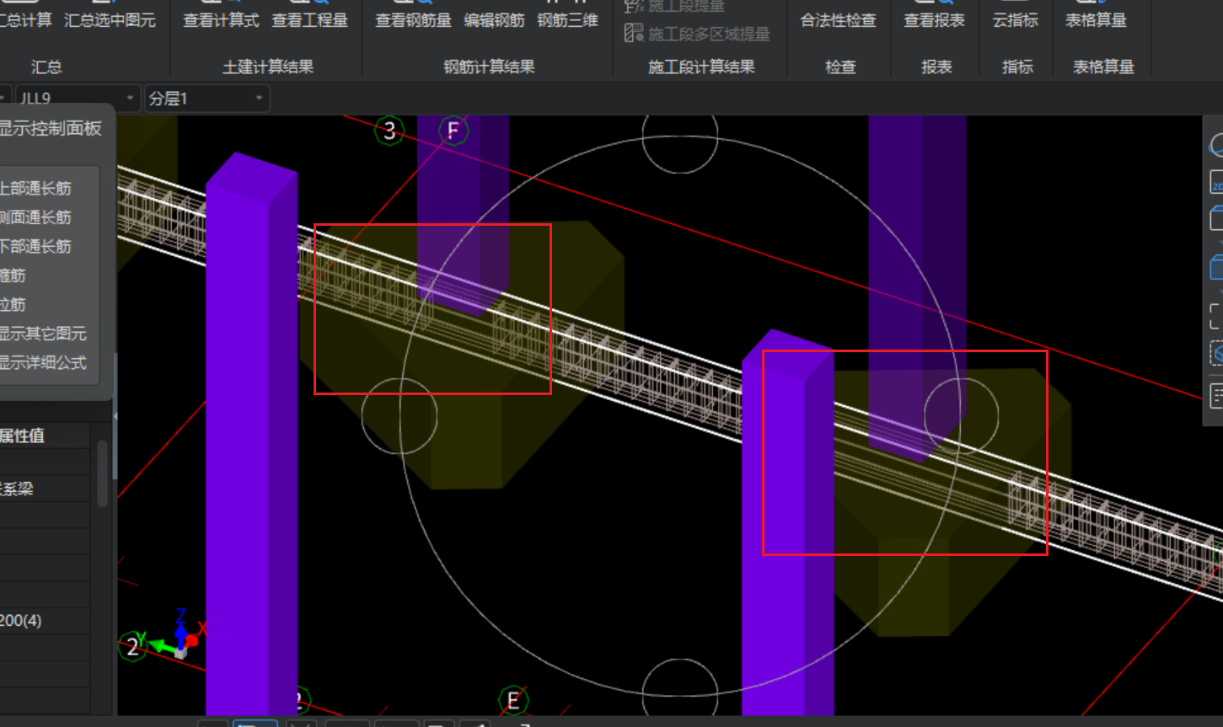Click the left orbit ring handle

point(400,416)
